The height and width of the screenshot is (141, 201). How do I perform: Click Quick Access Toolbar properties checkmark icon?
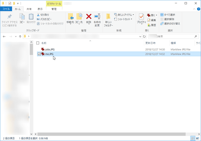[x=10, y=3]
